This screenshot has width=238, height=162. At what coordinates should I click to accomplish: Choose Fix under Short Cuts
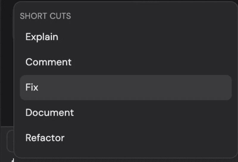coord(32,87)
